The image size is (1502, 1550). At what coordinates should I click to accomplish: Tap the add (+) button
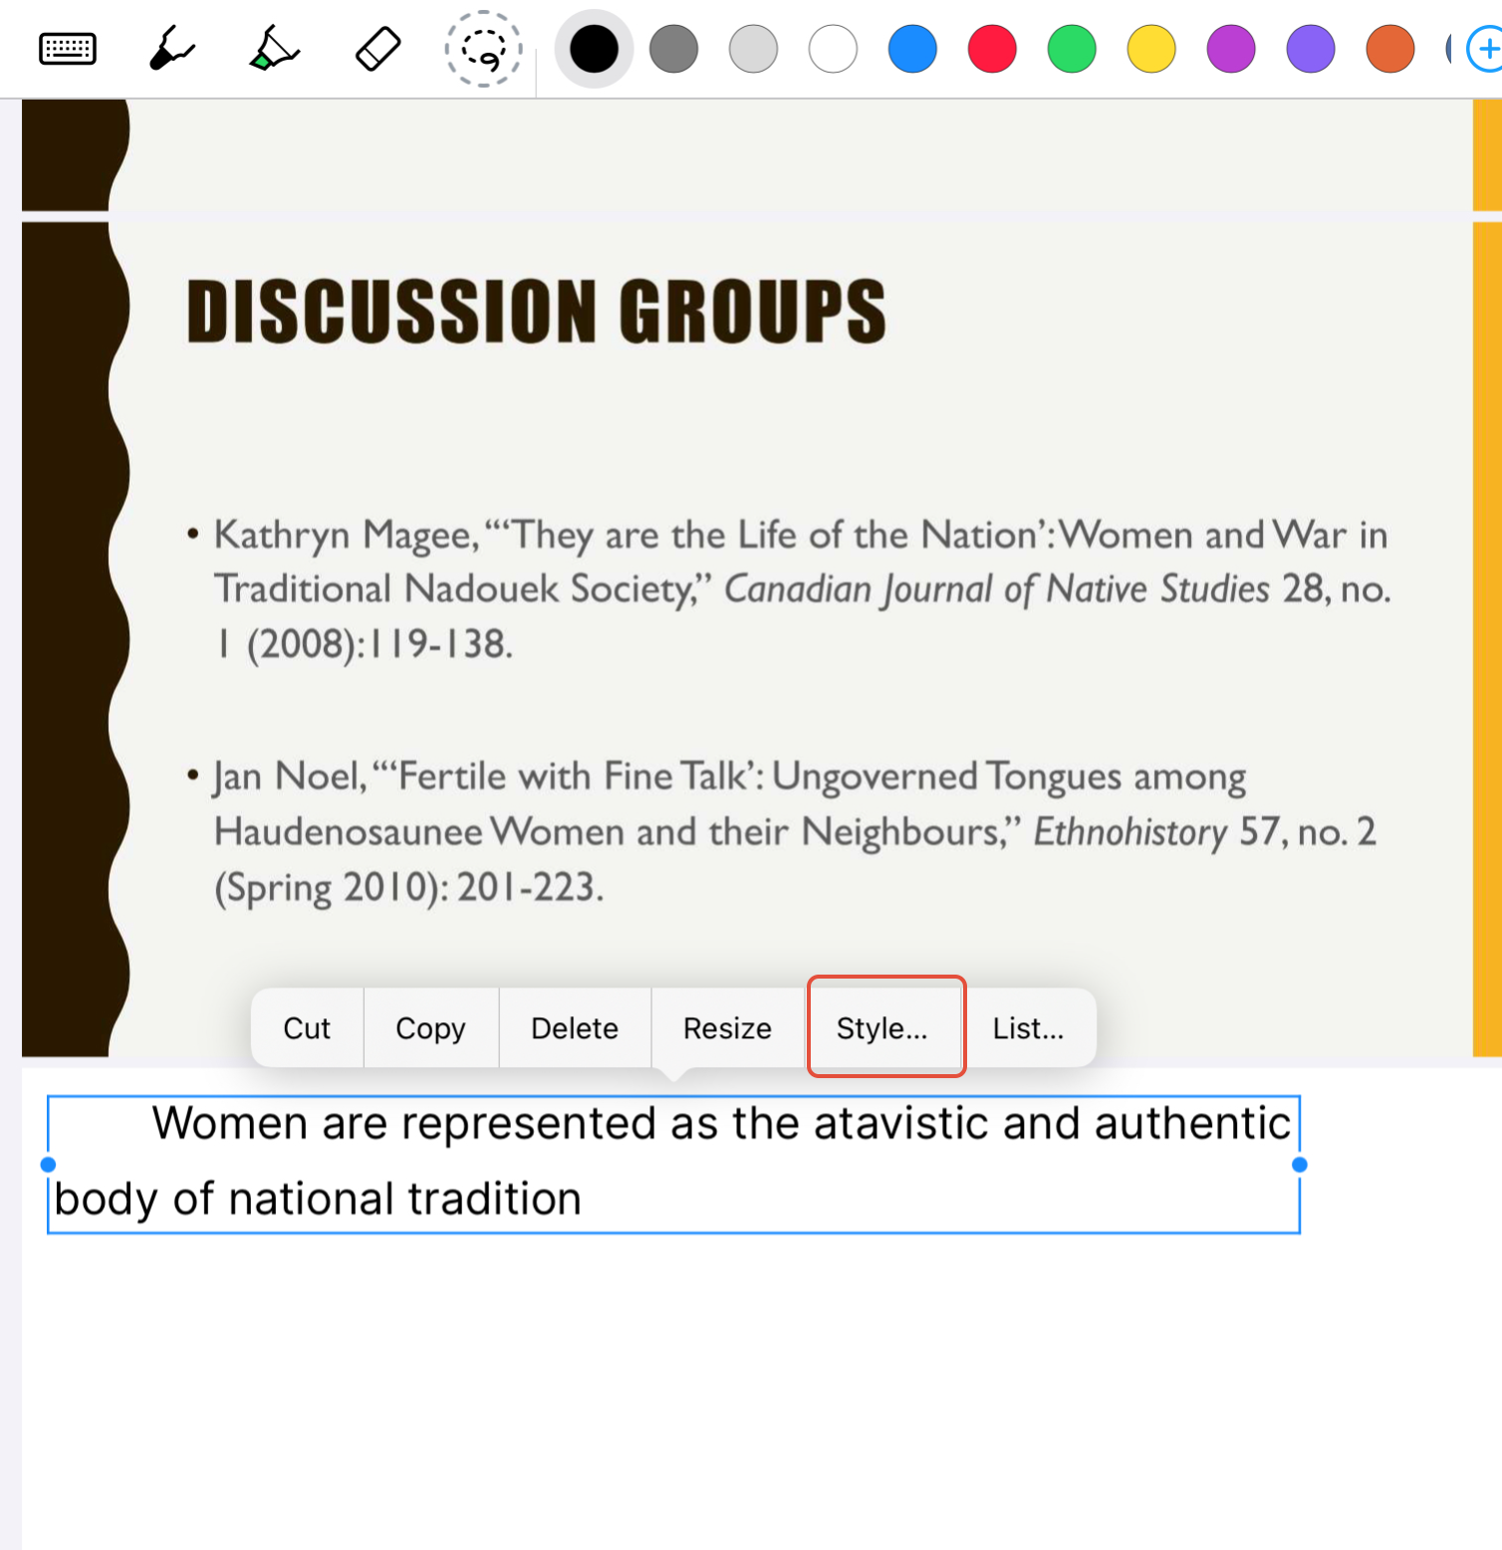[x=1485, y=48]
